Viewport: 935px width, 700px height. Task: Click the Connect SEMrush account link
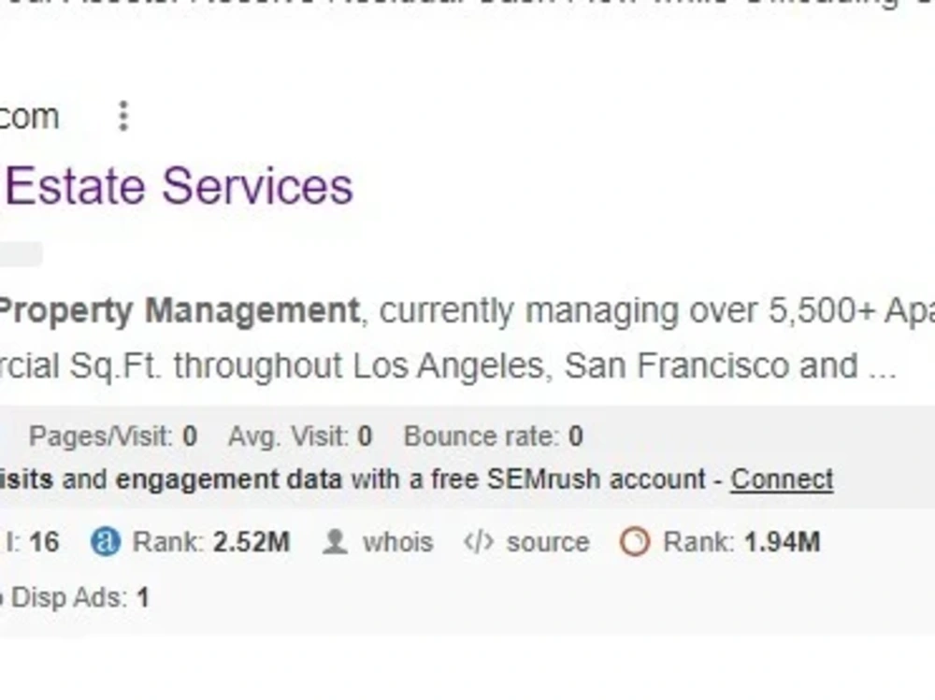[783, 479]
